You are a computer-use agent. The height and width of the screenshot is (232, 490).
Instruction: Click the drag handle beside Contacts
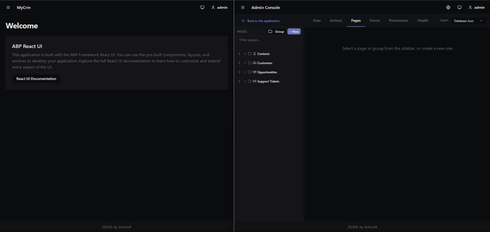click(239, 54)
